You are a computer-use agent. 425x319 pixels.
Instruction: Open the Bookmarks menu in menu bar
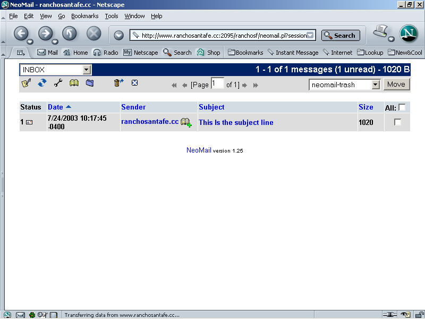click(84, 16)
